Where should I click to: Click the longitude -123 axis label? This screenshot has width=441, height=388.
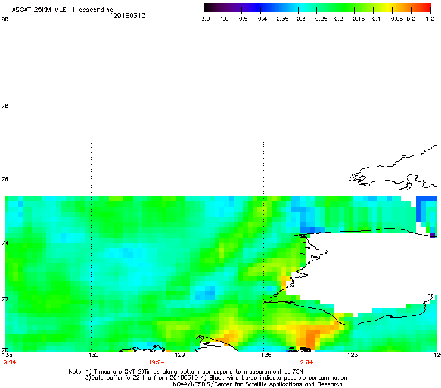pyautogui.click(x=350, y=355)
